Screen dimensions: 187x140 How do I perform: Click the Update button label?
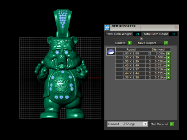click(x=120, y=43)
